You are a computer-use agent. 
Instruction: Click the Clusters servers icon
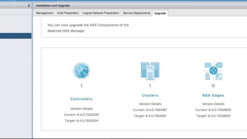[150, 71]
